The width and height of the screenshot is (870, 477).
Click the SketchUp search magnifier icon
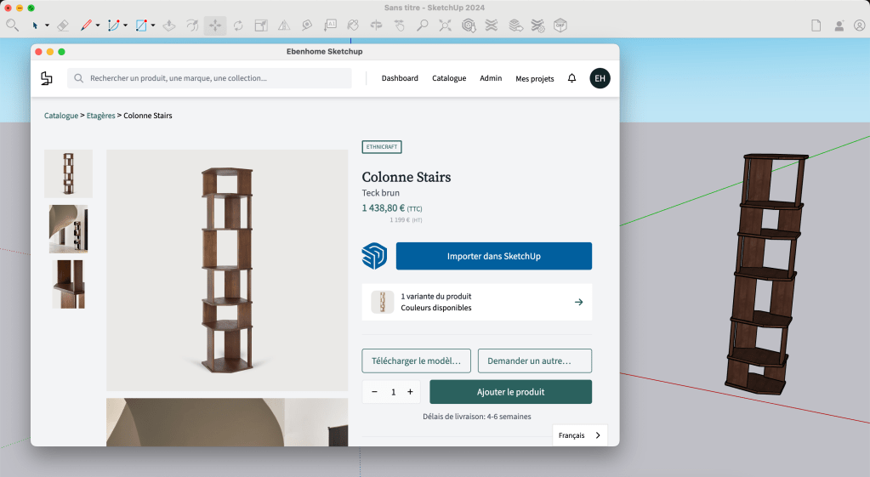click(12, 25)
